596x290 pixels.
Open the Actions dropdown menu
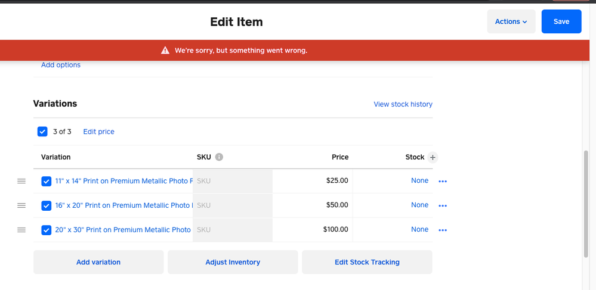[511, 21]
